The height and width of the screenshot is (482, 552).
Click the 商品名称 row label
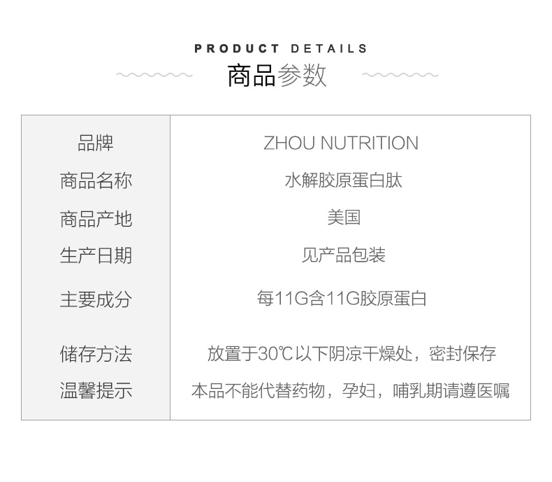click(96, 181)
